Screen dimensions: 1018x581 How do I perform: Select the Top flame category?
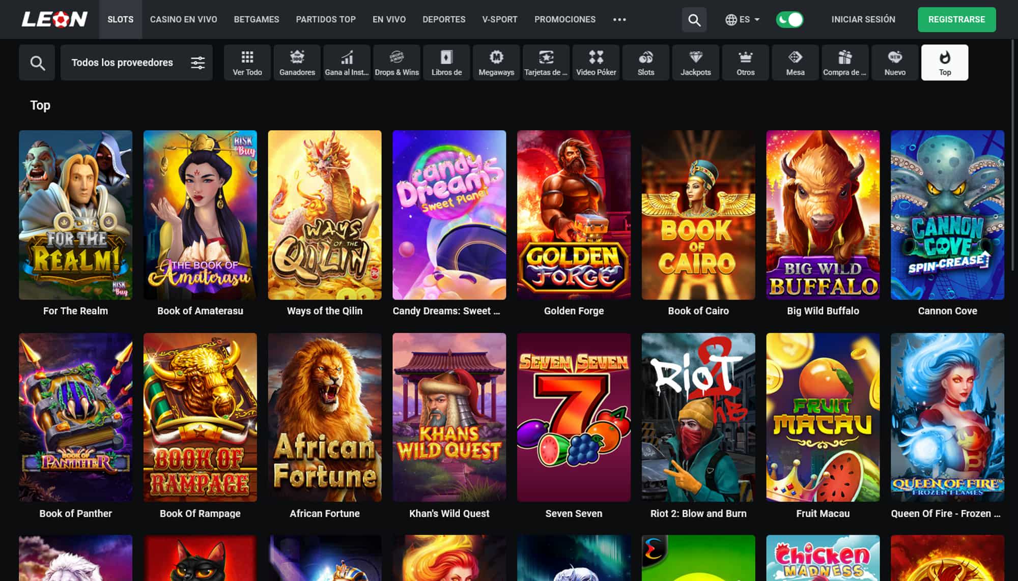coord(945,63)
